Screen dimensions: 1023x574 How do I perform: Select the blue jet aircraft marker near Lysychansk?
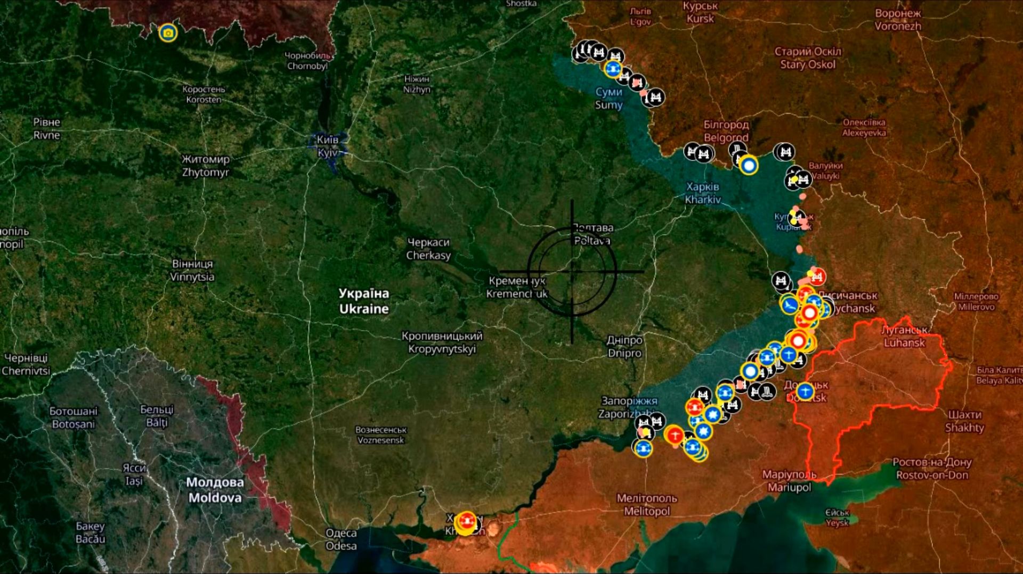[790, 306]
